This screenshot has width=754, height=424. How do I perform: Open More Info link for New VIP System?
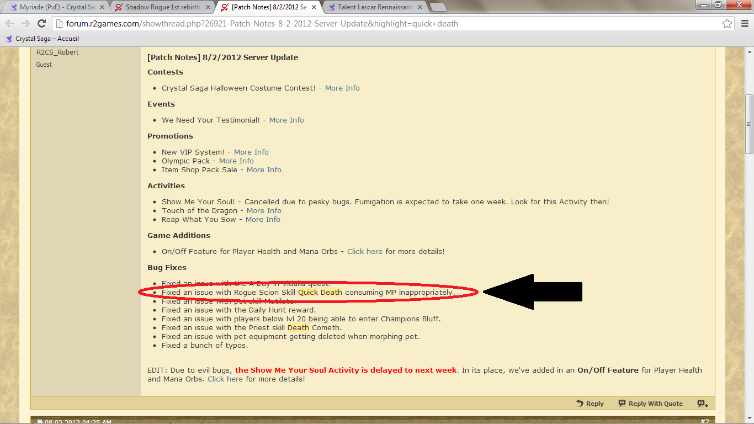point(251,152)
